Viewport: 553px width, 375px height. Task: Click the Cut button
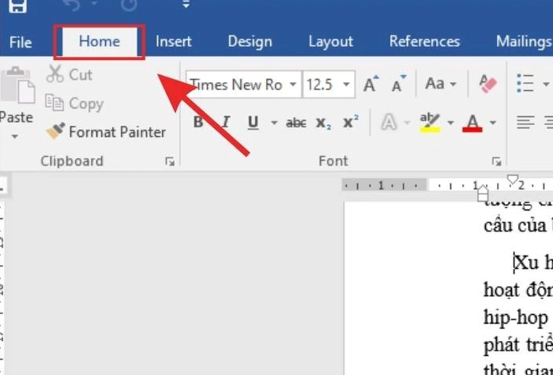coord(70,74)
